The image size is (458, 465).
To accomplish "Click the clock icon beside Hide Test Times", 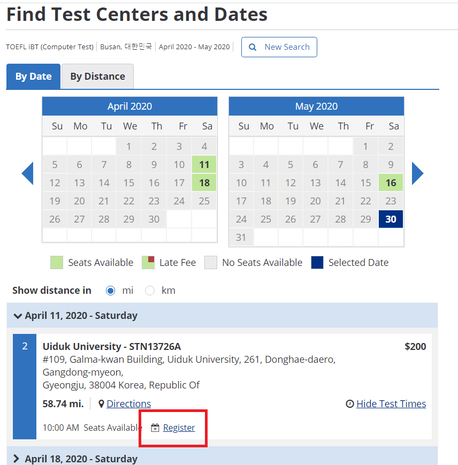I will [350, 404].
